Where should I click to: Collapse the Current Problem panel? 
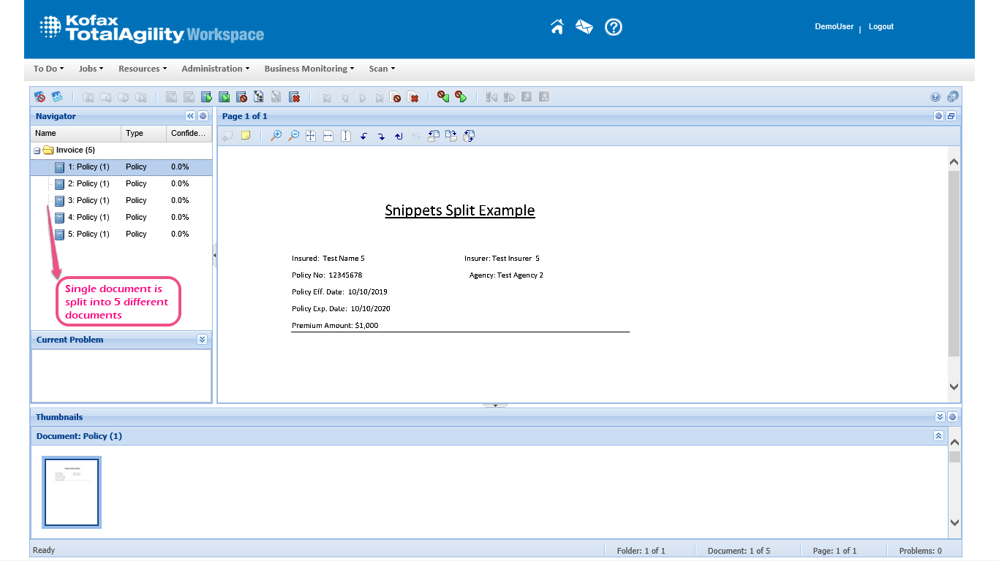coord(202,340)
